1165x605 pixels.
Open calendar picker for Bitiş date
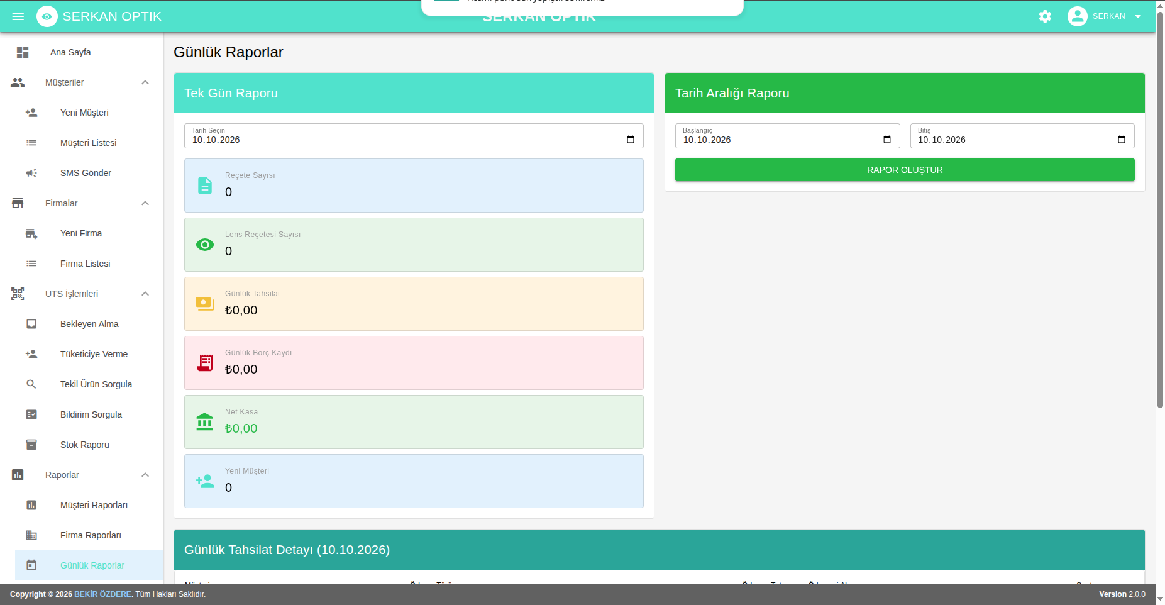click(1122, 140)
